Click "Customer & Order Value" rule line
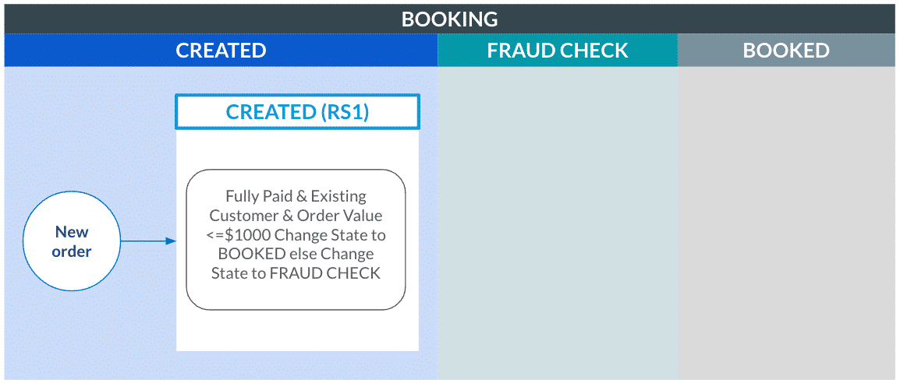The width and height of the screenshot is (900, 383). 296,216
